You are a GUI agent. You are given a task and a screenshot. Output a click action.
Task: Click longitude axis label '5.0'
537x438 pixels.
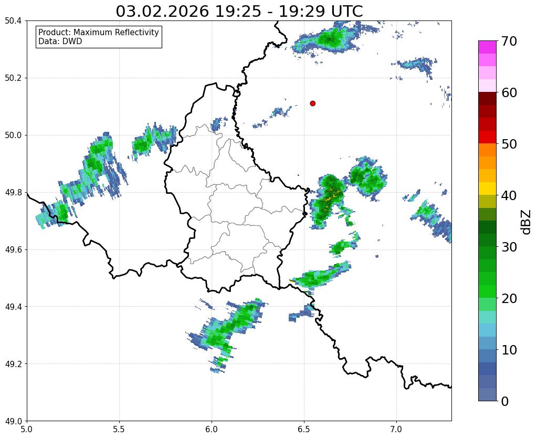(x=27, y=429)
